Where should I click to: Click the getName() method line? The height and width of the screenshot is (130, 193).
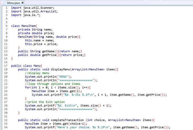(x=50, y=51)
